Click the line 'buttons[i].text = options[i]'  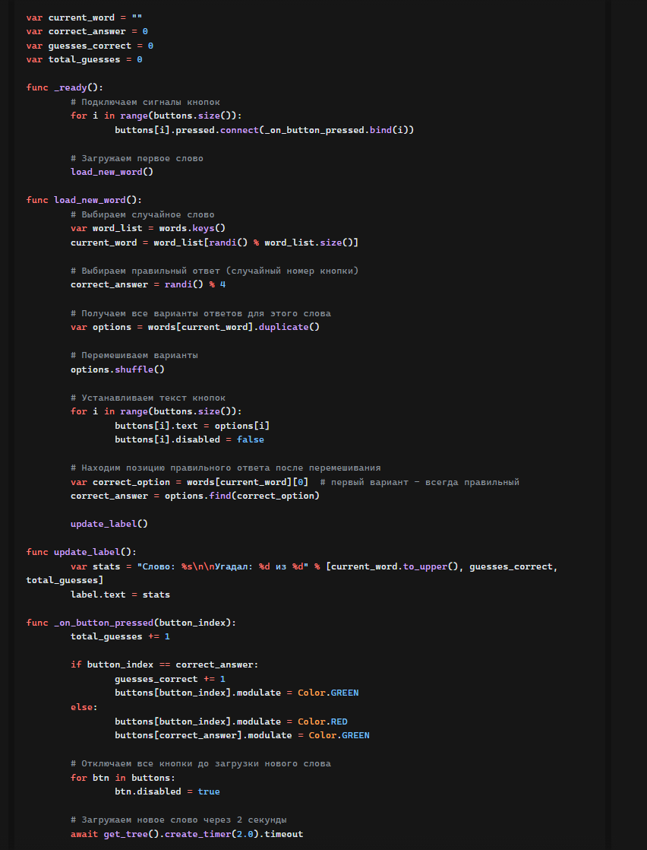[192, 426]
